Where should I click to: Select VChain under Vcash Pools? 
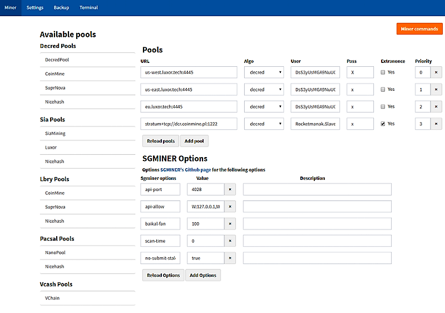coord(87,298)
